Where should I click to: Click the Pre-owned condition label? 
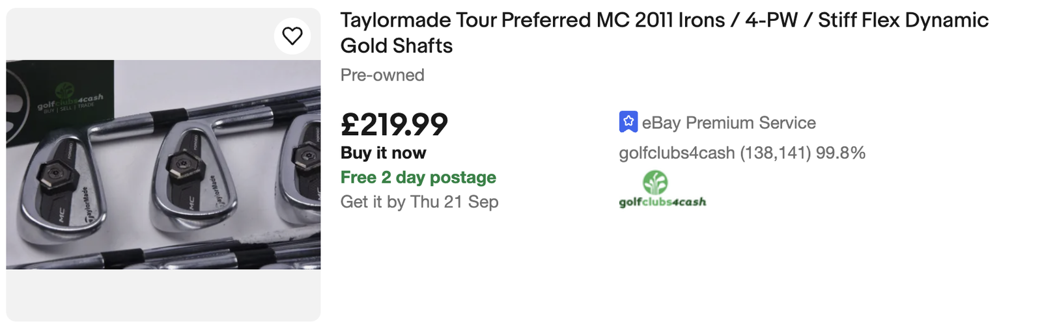pyautogui.click(x=382, y=75)
